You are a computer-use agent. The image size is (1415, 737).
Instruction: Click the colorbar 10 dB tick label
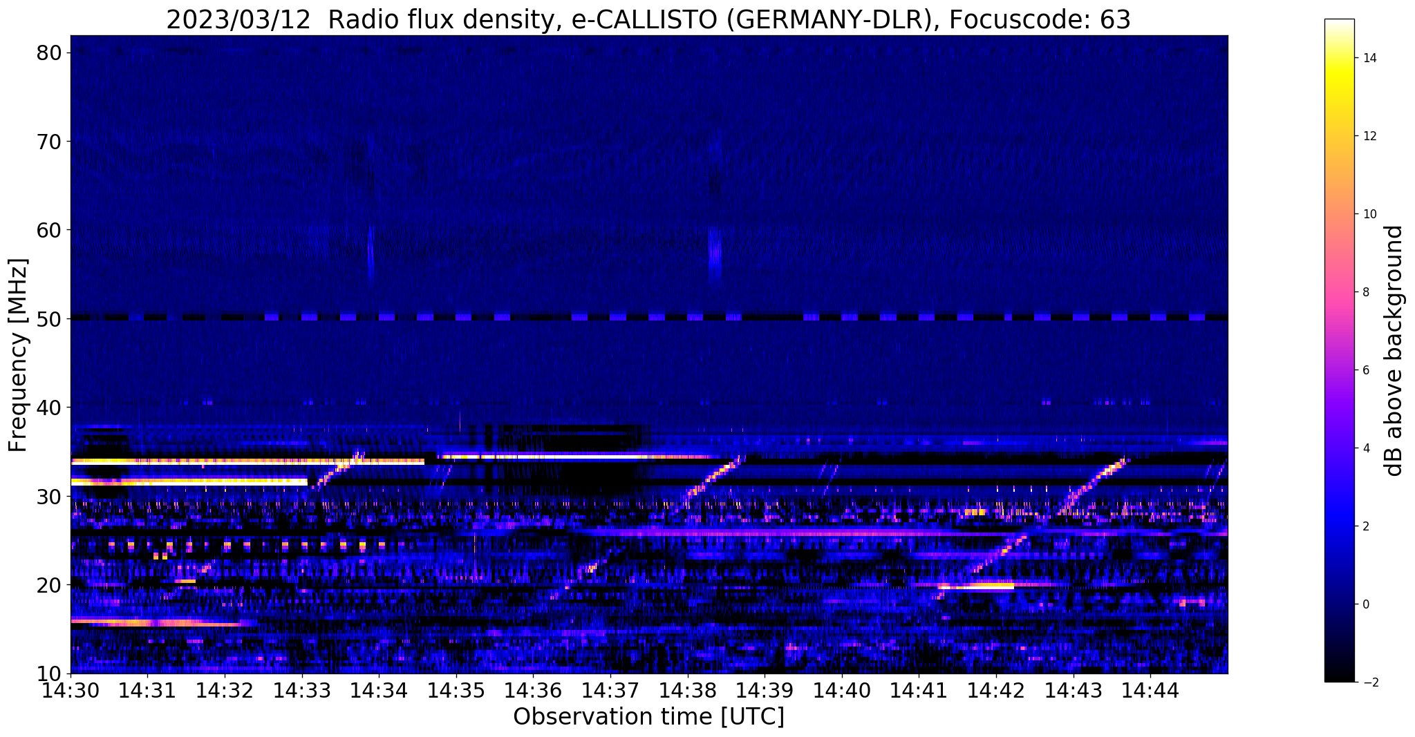1369,214
